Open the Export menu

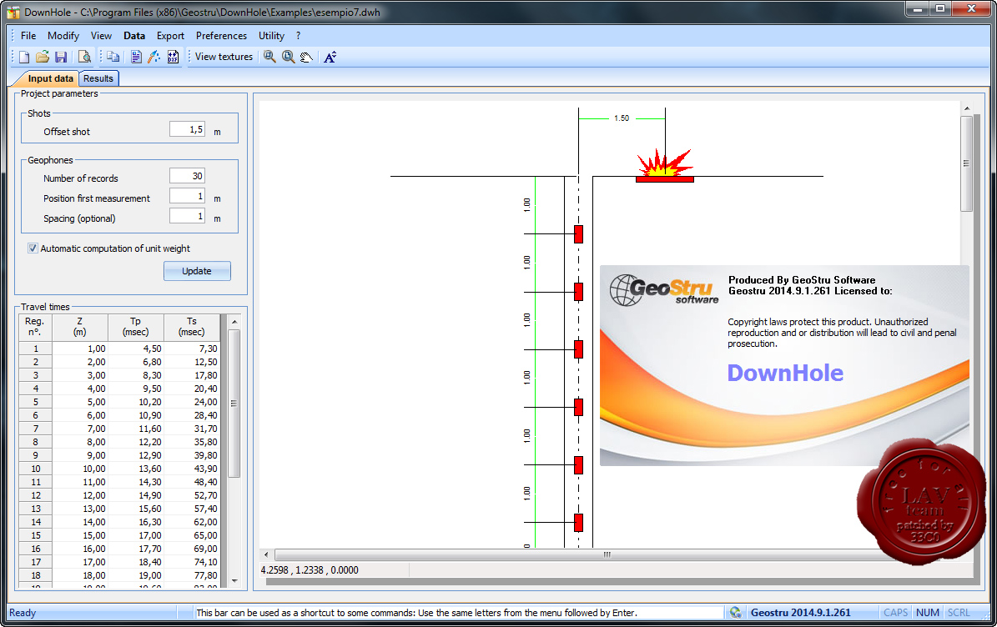pyautogui.click(x=170, y=36)
